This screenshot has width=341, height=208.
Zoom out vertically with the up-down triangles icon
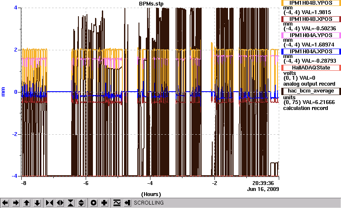81,203
